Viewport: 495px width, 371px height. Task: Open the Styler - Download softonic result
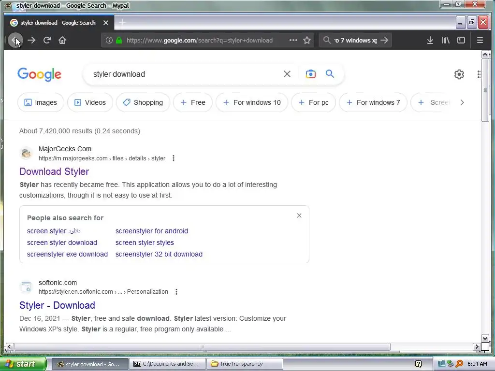pos(57,305)
